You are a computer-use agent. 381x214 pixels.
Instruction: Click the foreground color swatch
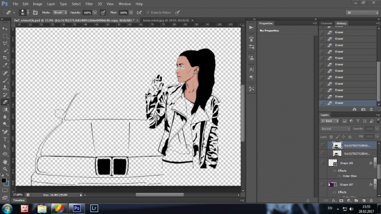coord(4,180)
